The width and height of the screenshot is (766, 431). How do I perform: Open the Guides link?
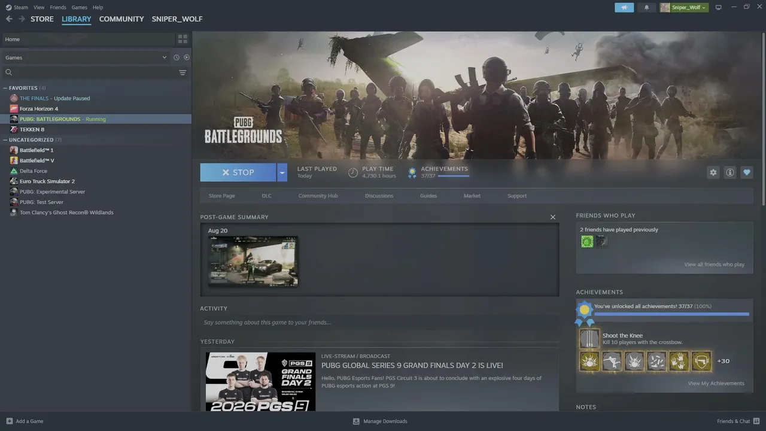(428, 196)
